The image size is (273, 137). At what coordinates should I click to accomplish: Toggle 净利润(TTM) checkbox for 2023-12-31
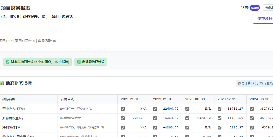coord(220,127)
